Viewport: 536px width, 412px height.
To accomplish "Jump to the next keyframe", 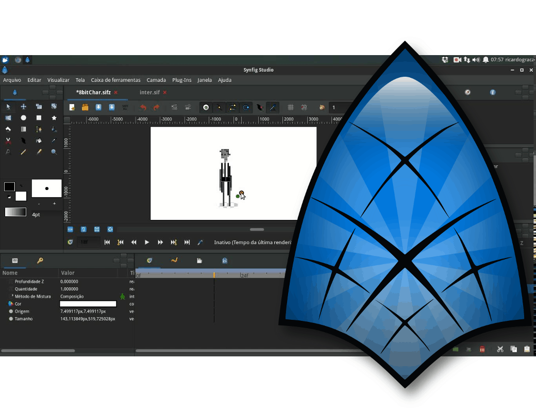I will tap(174, 242).
